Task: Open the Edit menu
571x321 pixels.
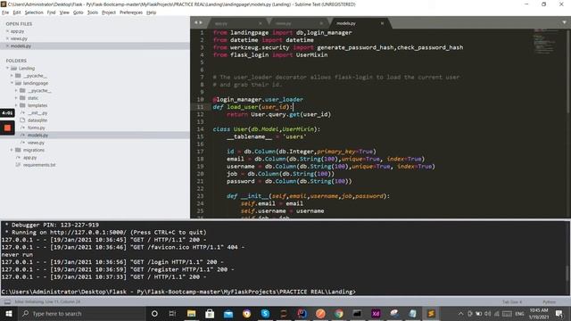Action: [17, 12]
